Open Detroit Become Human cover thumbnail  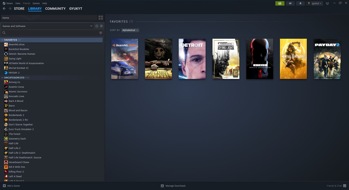pos(192,59)
